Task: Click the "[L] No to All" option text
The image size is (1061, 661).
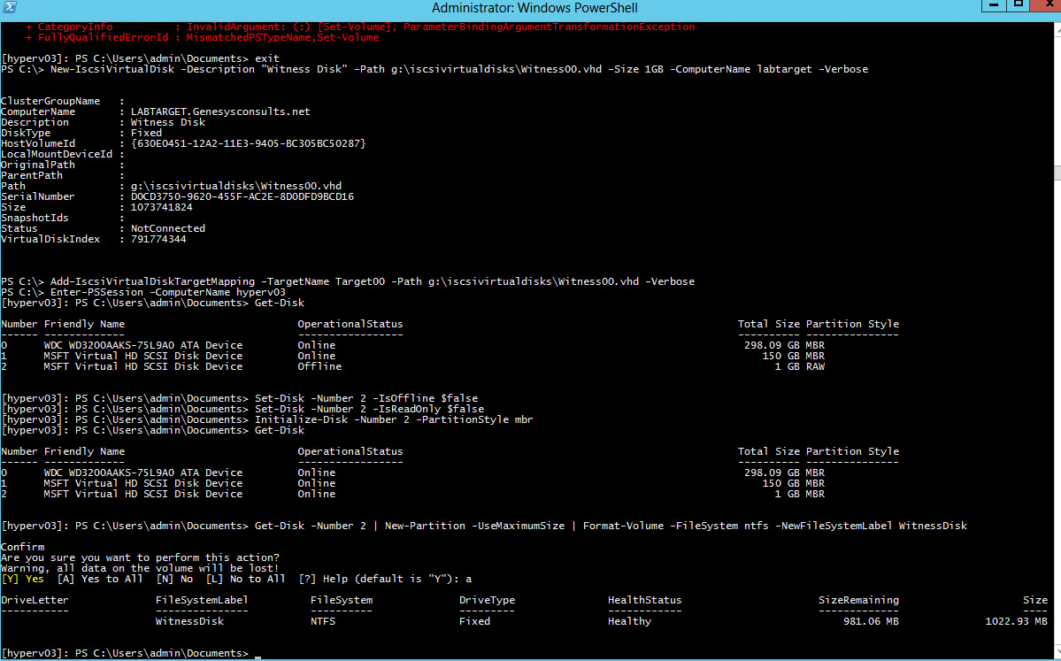Action: [x=246, y=579]
